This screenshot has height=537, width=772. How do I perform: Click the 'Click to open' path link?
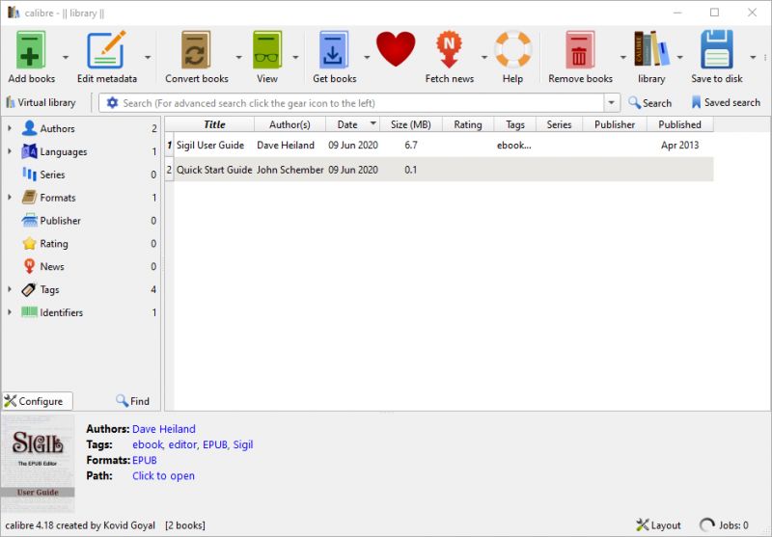163,476
